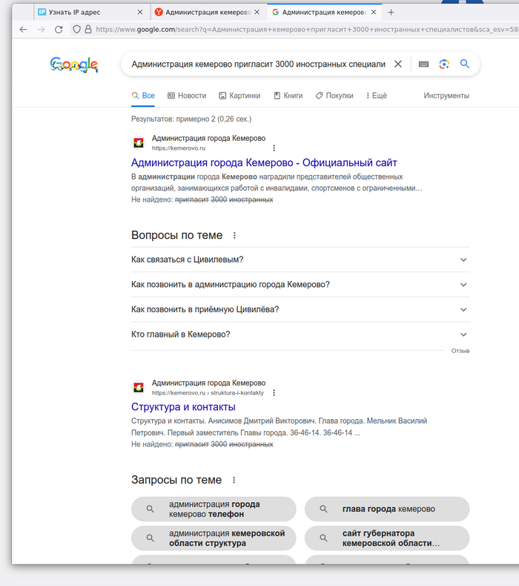Open Google Lens image search
Image resolution: width=519 pixels, height=586 pixels.
(x=444, y=65)
